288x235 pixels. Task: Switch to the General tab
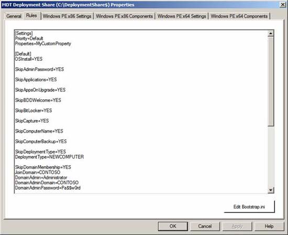[14, 16]
